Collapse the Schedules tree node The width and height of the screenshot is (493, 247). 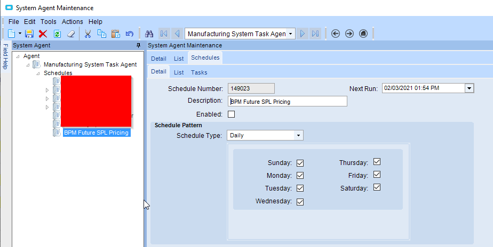pyautogui.click(x=38, y=73)
